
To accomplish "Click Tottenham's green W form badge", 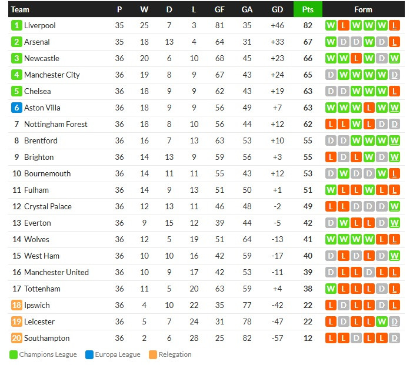I will 331,289.
